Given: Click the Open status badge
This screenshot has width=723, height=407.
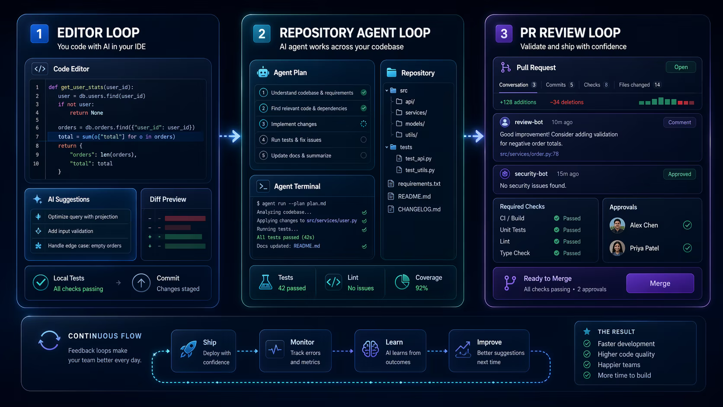Looking at the screenshot, I should coord(681,67).
